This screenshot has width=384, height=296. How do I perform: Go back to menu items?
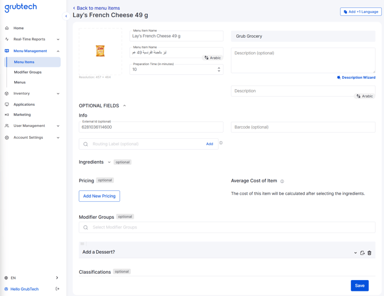(96, 8)
